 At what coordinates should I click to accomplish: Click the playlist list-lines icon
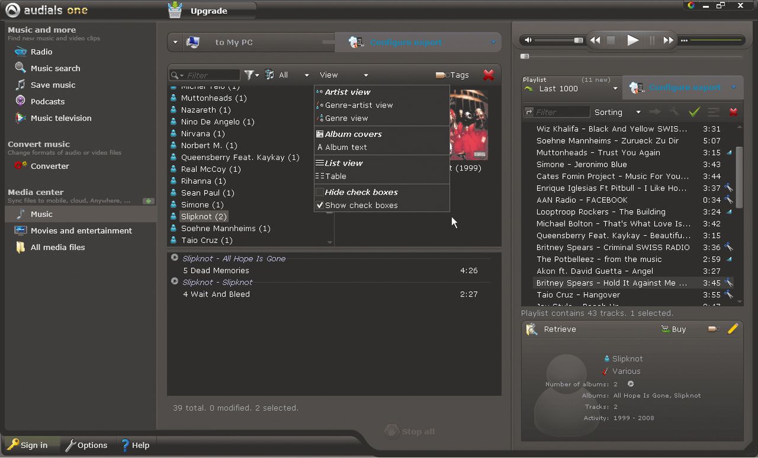pyautogui.click(x=714, y=111)
